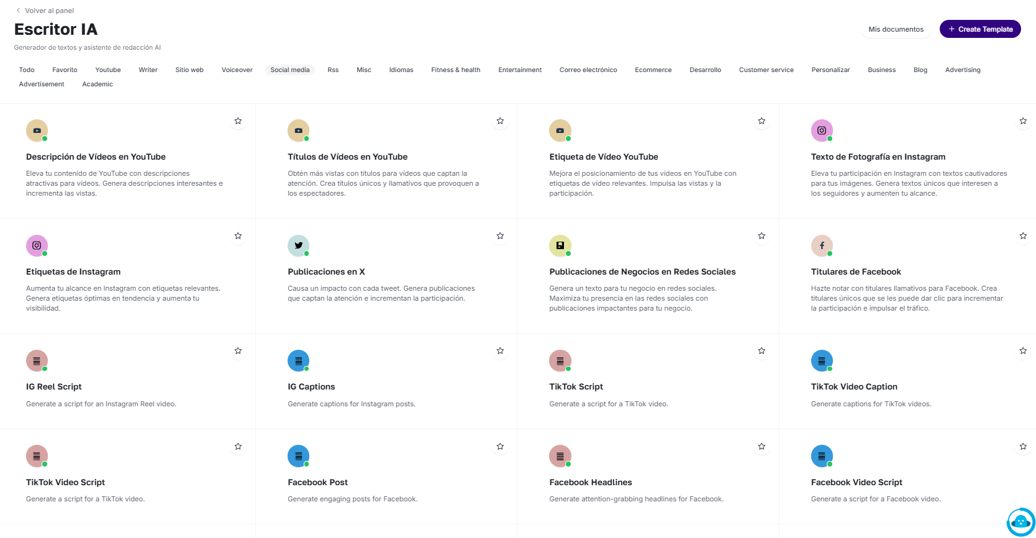
Task: Switch to the Youtube category tab
Action: [x=108, y=70]
